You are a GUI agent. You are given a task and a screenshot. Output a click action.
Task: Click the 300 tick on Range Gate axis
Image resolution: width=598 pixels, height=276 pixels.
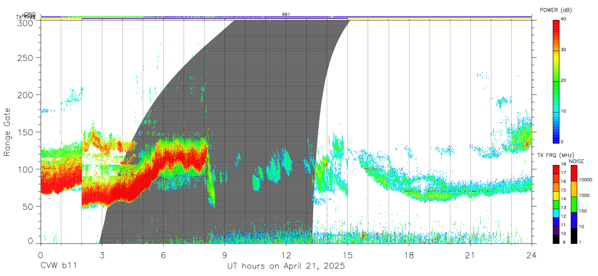26,22
